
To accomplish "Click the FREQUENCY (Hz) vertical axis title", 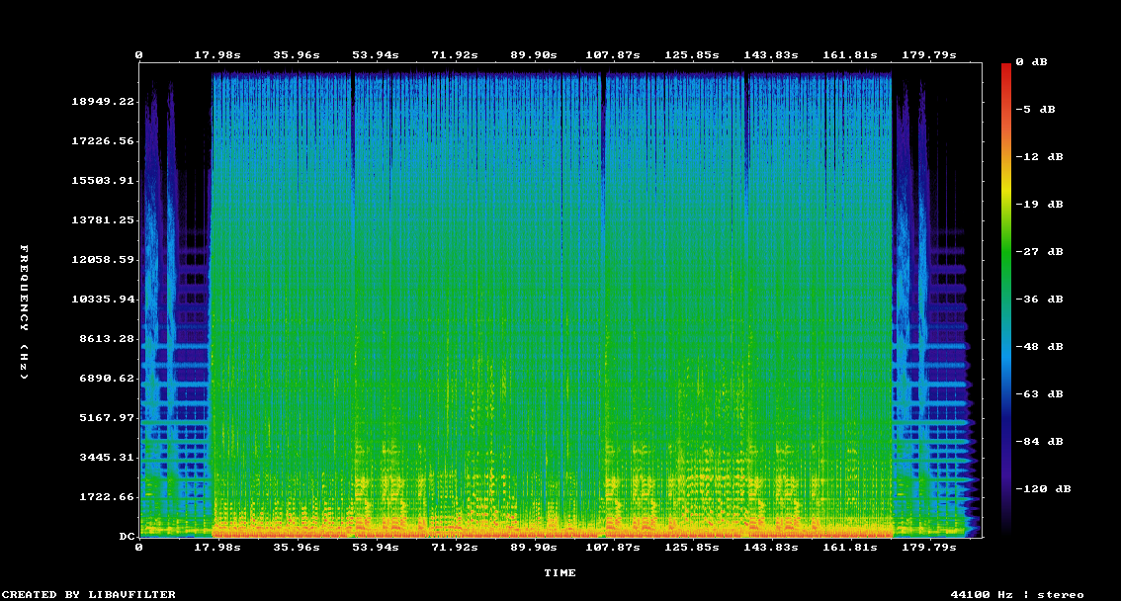I will pyautogui.click(x=25, y=312).
